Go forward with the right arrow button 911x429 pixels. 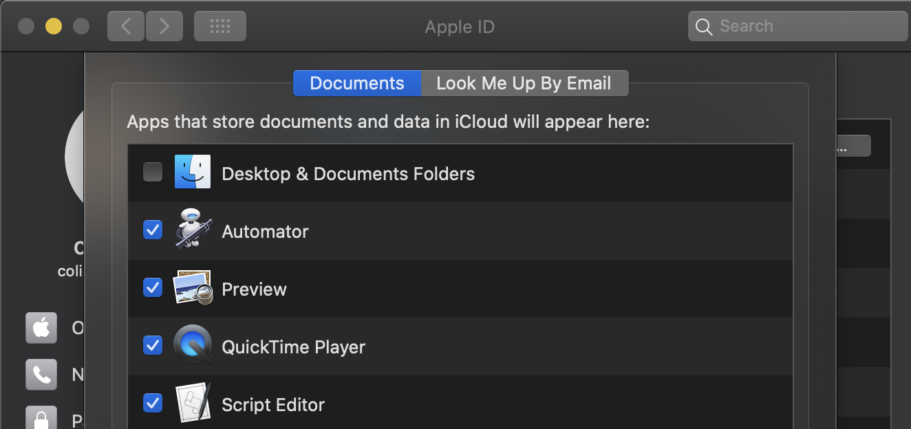click(x=164, y=26)
